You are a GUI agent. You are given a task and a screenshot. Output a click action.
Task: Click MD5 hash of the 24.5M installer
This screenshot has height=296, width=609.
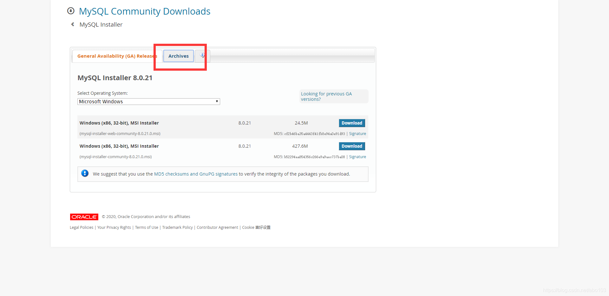(x=315, y=134)
